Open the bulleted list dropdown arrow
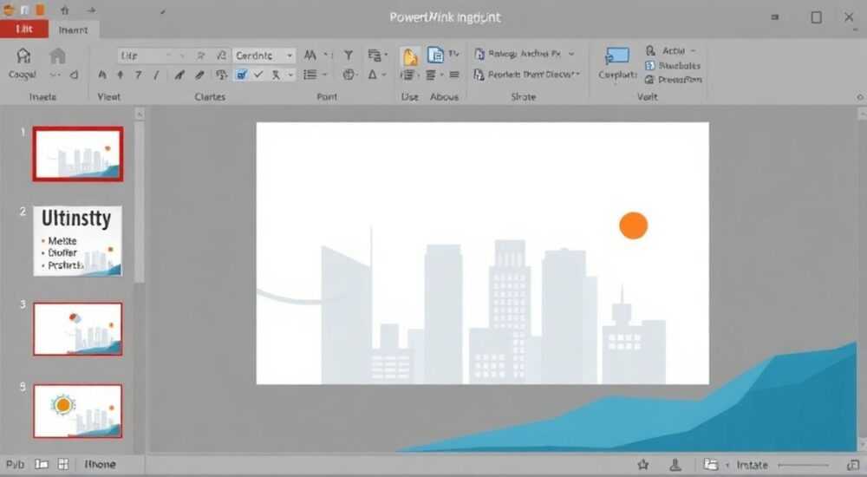867x477 pixels. pyautogui.click(x=324, y=75)
